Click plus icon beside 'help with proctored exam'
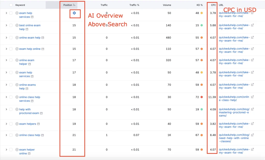This screenshot has height=160, width=265. pos(17,109)
